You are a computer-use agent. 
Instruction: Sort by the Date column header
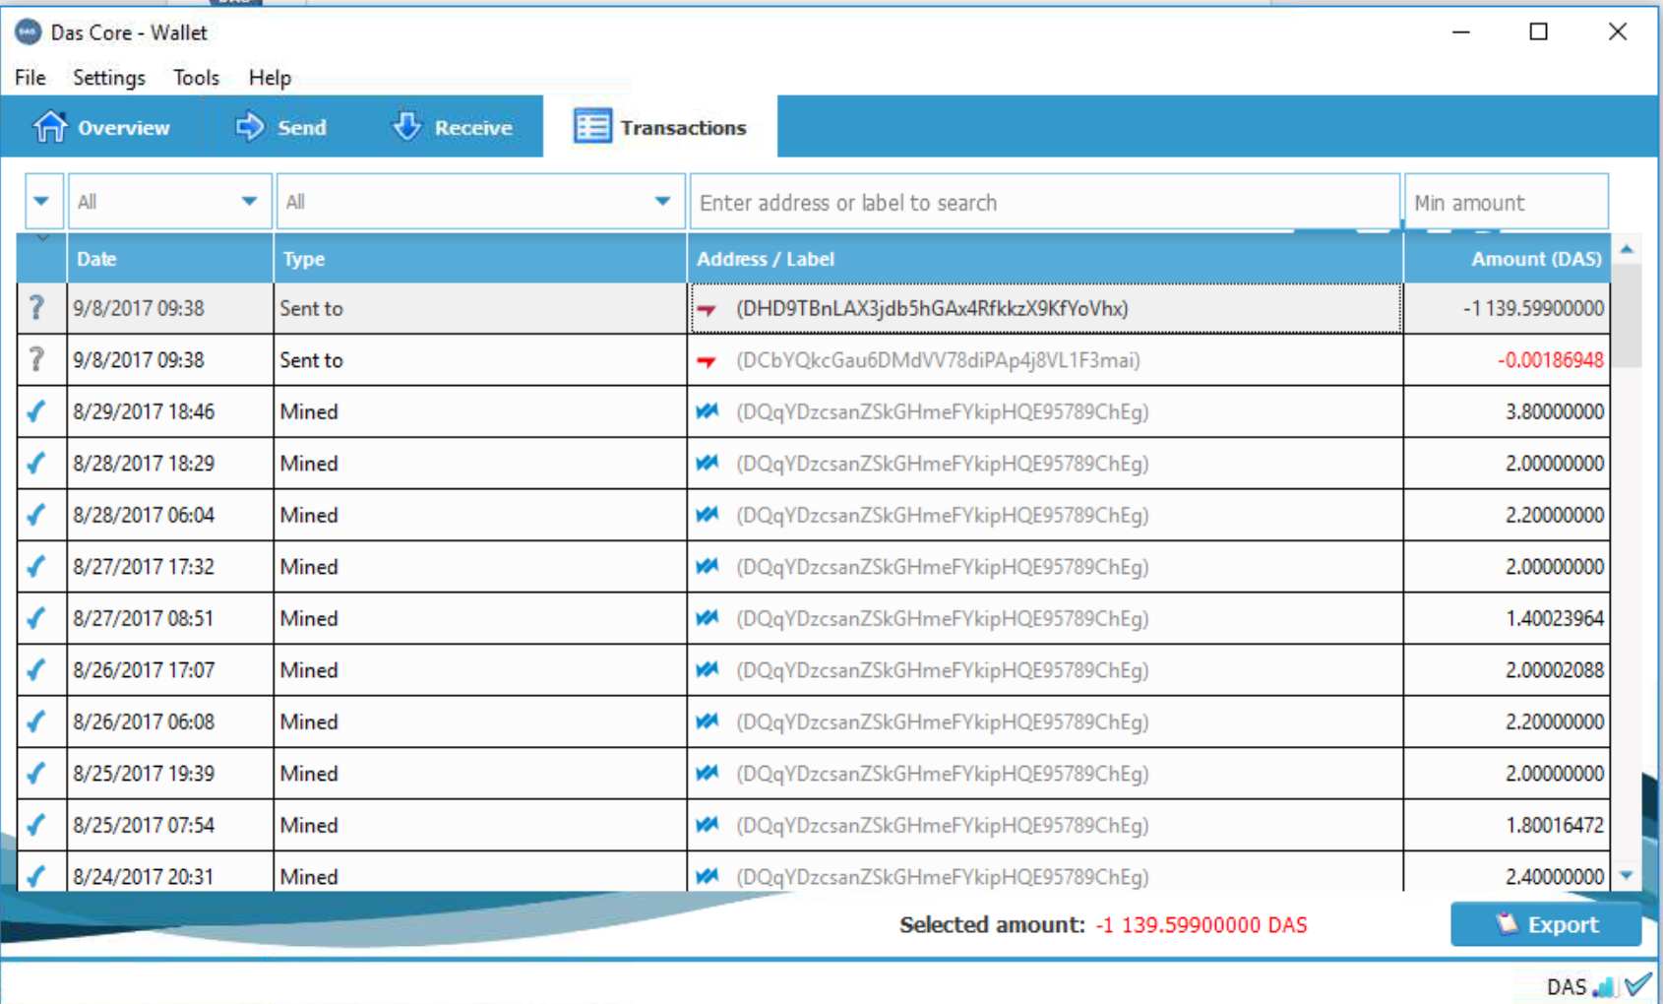169,259
